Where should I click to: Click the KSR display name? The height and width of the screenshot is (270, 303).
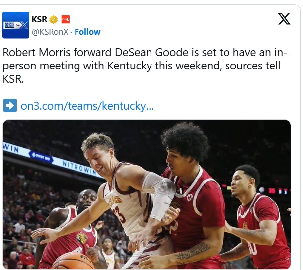point(39,19)
